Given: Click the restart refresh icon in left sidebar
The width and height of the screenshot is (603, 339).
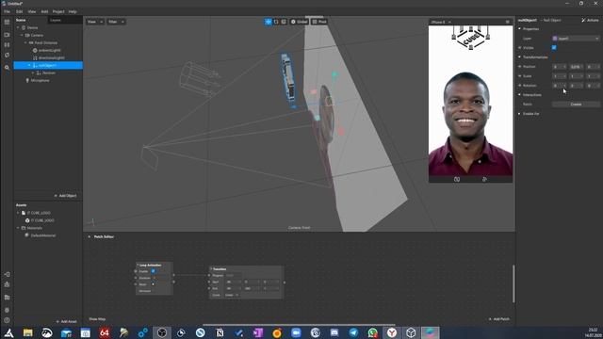Looking at the screenshot, I should point(7,56).
